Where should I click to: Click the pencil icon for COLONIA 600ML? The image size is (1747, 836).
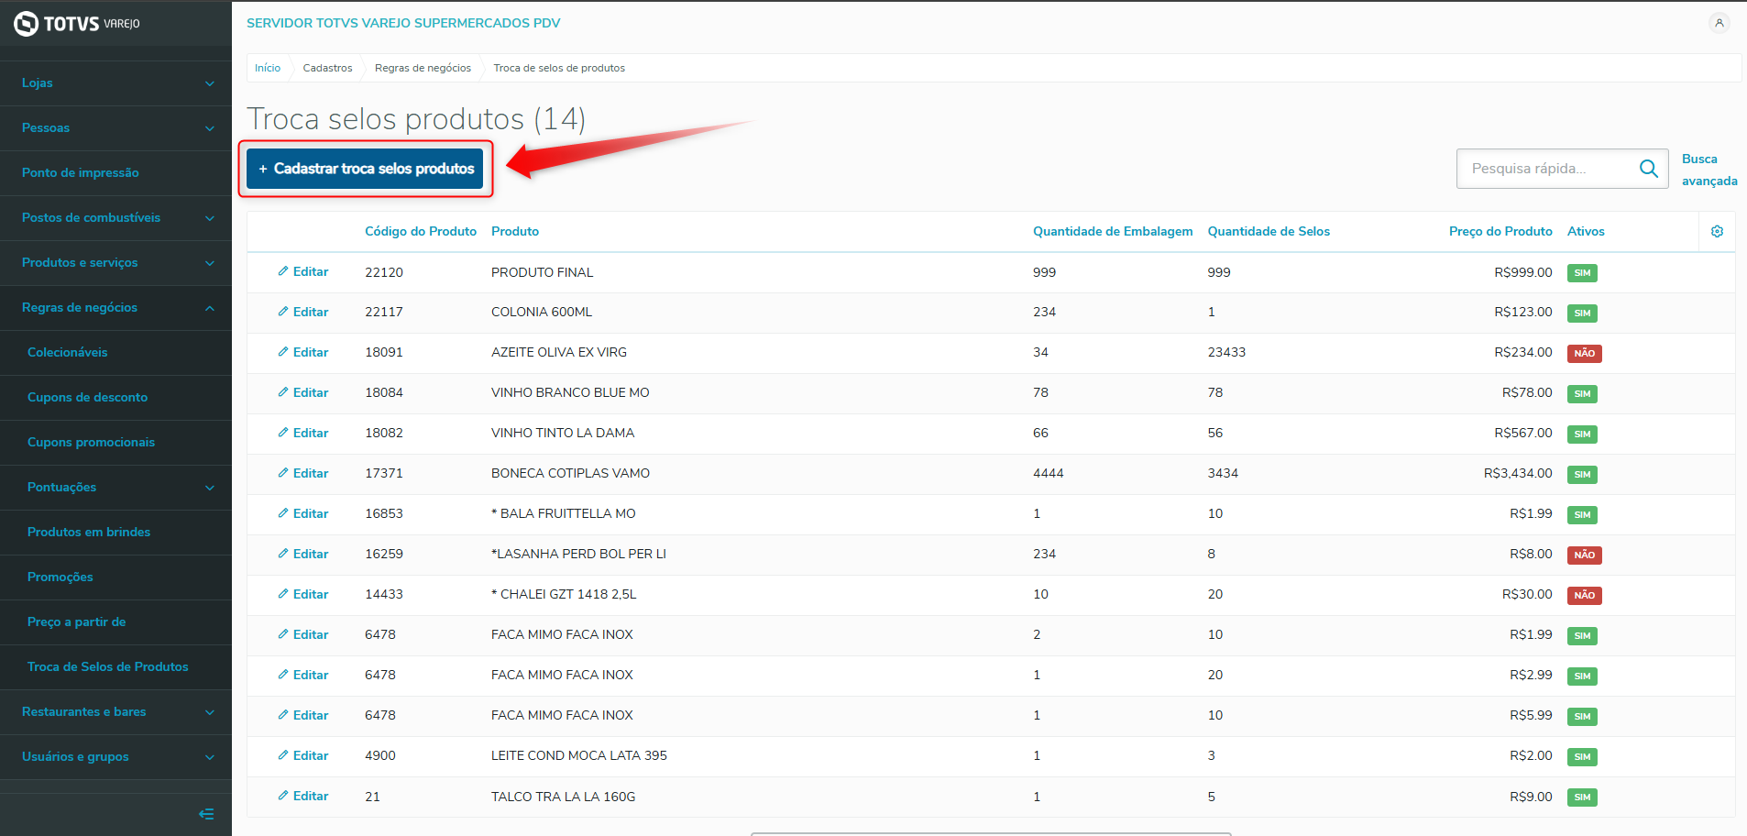click(283, 312)
